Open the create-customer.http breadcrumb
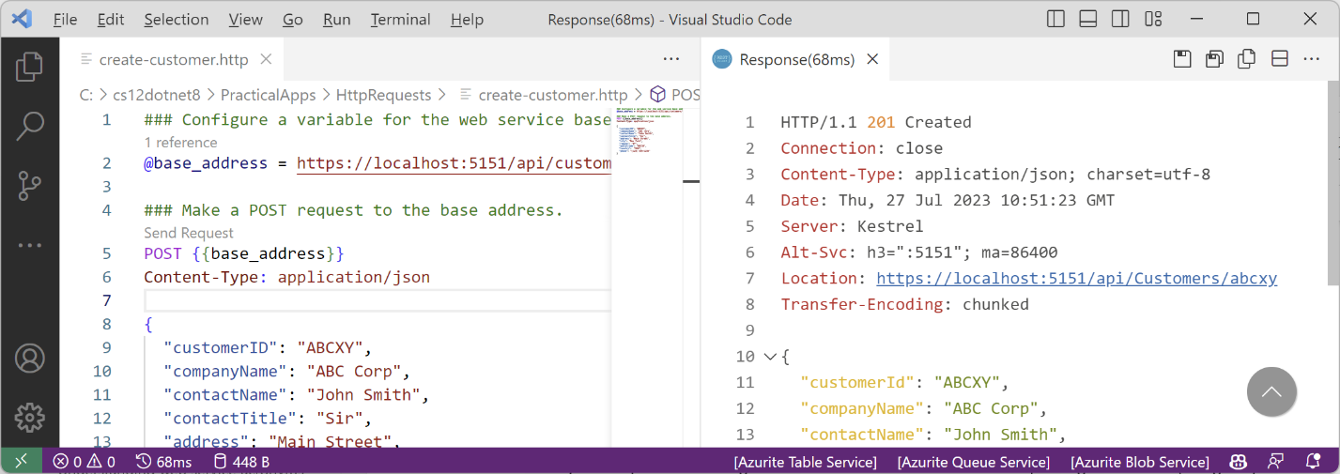 (x=542, y=95)
